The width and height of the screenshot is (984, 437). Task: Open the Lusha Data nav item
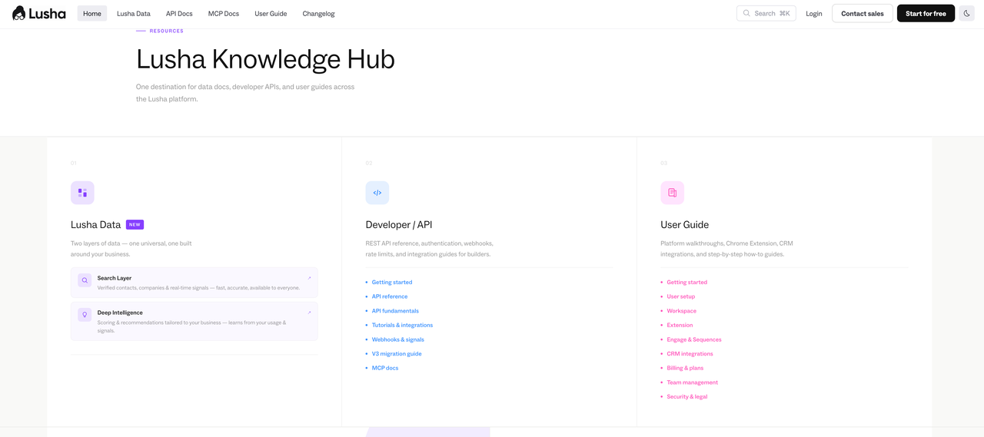click(x=134, y=13)
